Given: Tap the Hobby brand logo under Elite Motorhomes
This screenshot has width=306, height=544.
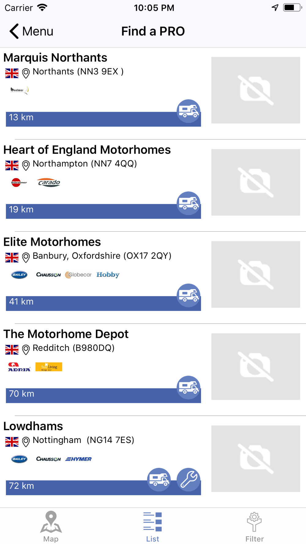Looking at the screenshot, I should click(108, 275).
